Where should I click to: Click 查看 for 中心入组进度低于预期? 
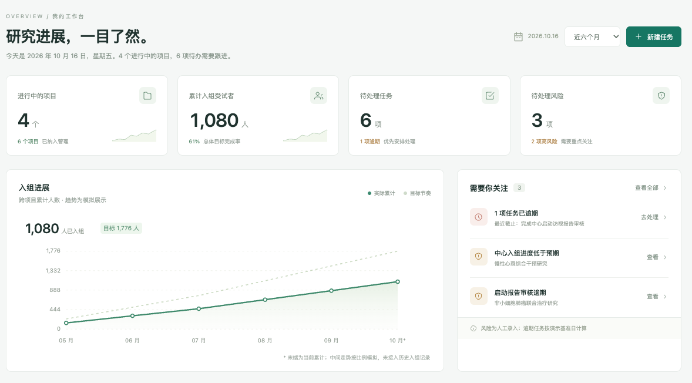pos(653,257)
